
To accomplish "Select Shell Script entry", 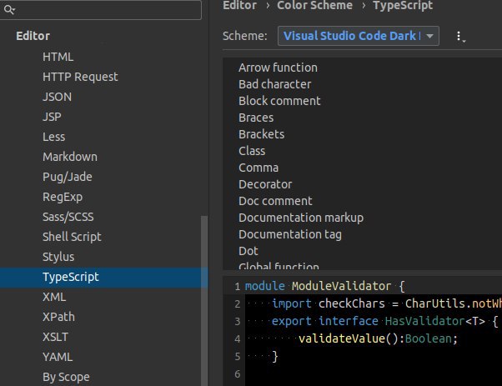I will (72, 237).
